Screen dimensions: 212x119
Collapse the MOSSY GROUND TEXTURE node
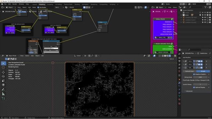pyautogui.click(x=154, y=44)
